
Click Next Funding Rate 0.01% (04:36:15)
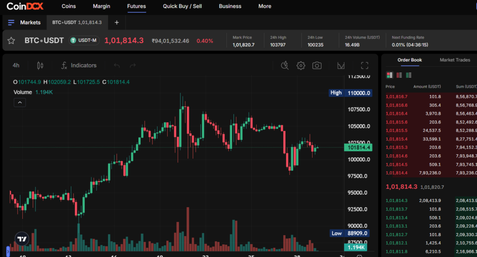(410, 45)
